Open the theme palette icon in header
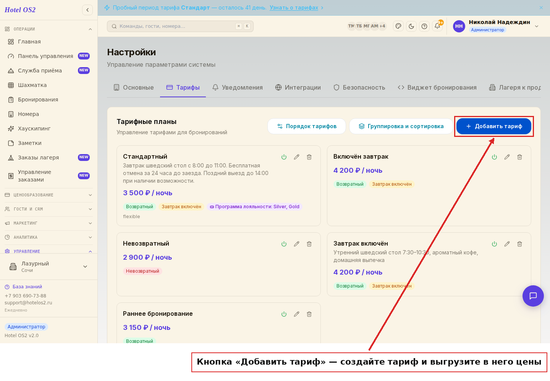This screenshot has height=381, width=550. pyautogui.click(x=398, y=26)
